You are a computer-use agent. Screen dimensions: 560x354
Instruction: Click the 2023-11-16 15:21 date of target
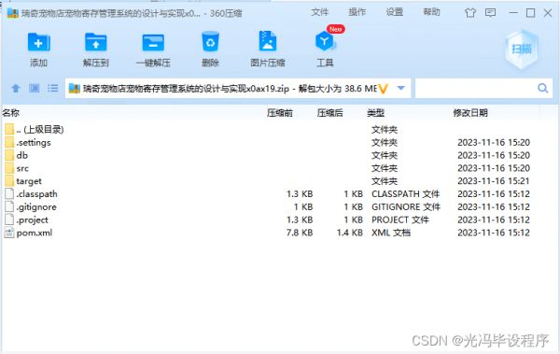493,181
